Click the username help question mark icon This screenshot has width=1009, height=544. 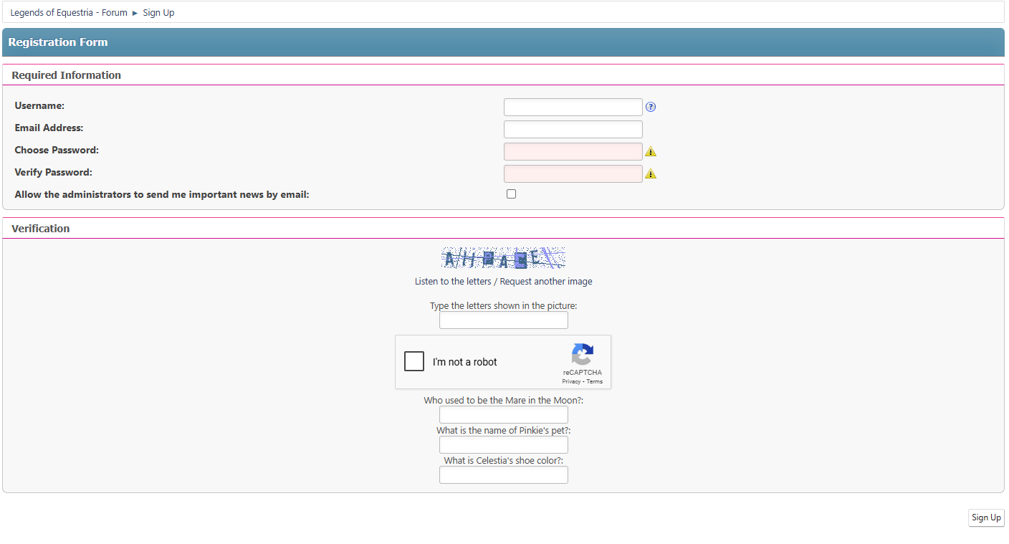click(x=651, y=107)
